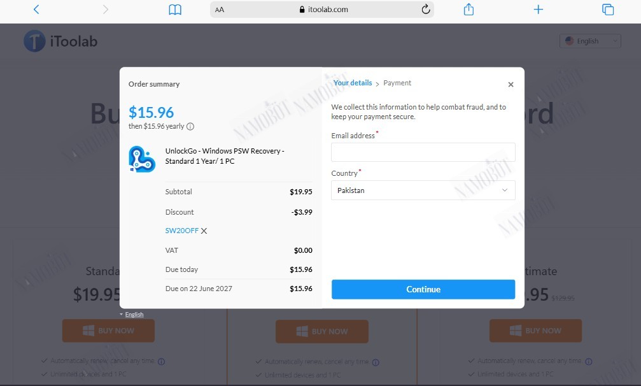This screenshot has width=641, height=386.
Task: Tap the Safari forward arrow
Action: 106,10
